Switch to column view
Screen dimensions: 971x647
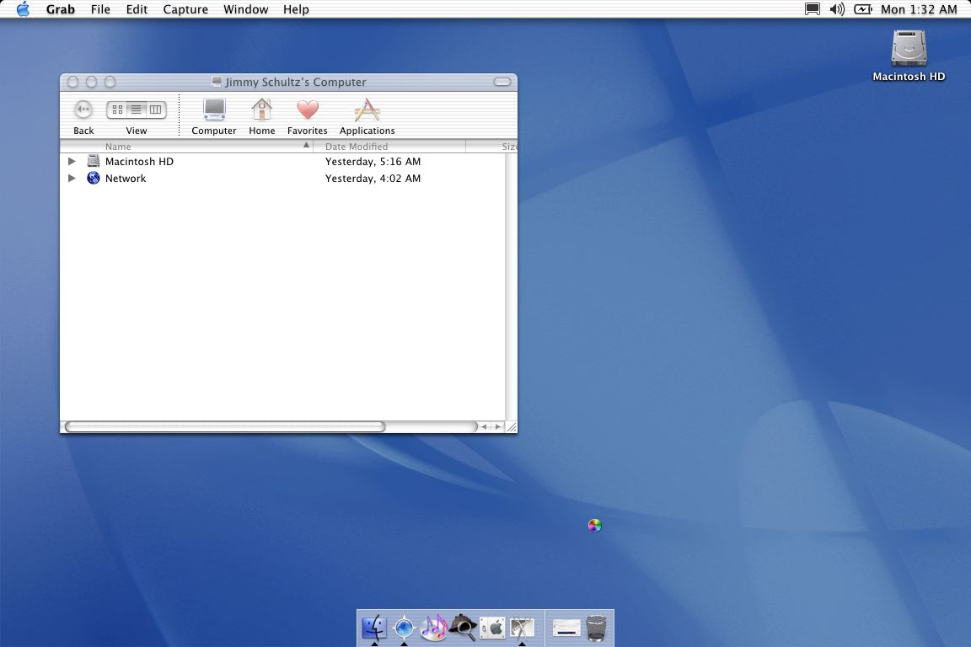coord(156,110)
